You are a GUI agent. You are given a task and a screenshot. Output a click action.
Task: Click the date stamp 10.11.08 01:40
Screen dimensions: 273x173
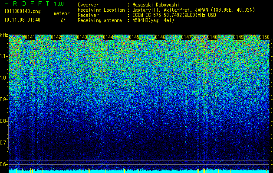tap(22, 20)
